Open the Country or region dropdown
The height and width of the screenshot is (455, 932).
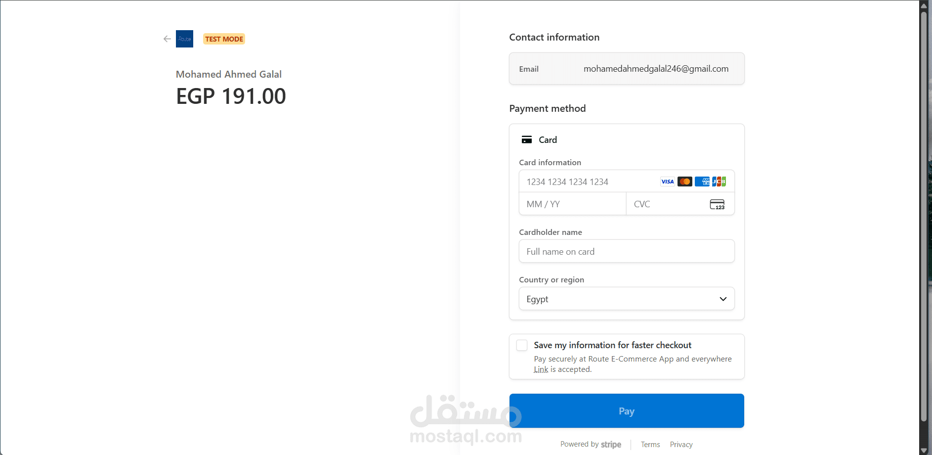pos(626,299)
